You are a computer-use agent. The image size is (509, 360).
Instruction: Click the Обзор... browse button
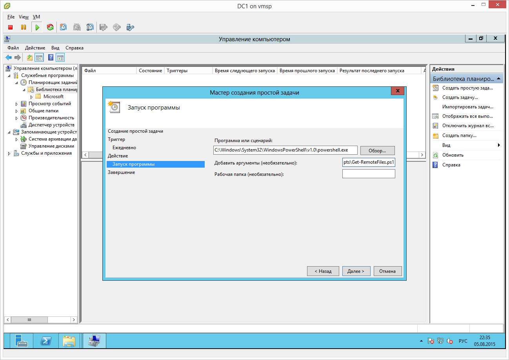[x=377, y=150]
